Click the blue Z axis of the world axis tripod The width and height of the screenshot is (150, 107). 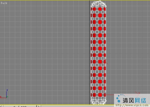pos(7,93)
